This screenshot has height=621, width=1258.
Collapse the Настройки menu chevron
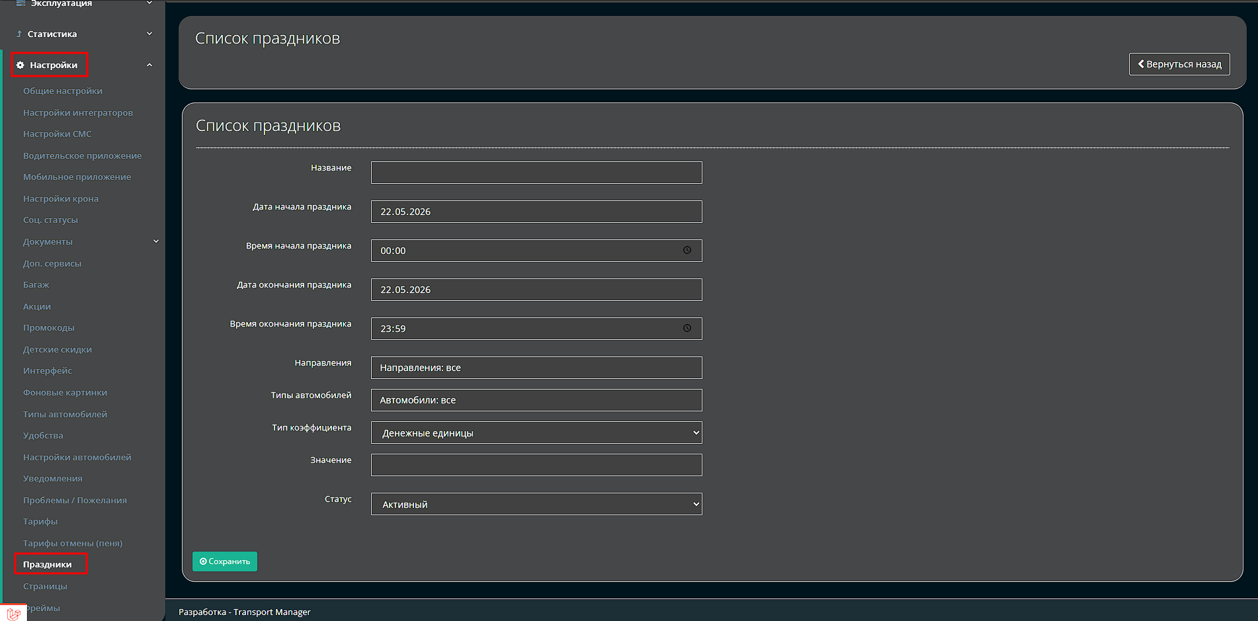[x=149, y=65]
